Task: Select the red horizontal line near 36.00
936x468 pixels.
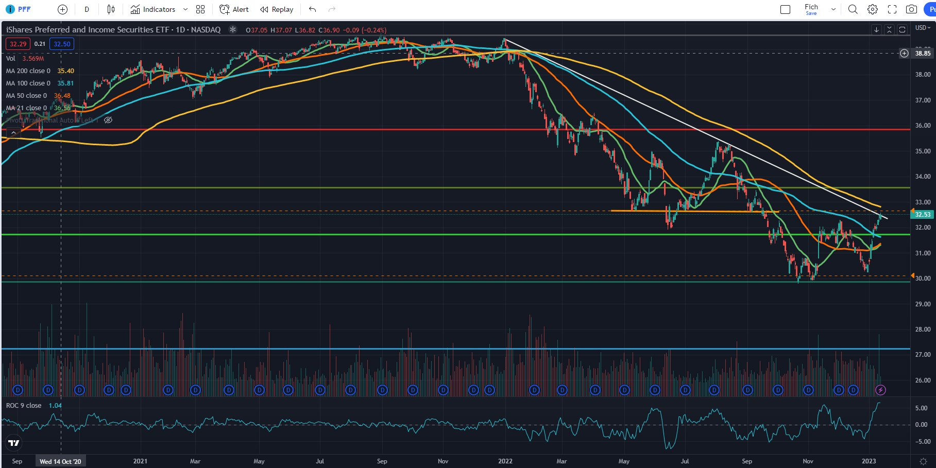Action: (x=455, y=129)
